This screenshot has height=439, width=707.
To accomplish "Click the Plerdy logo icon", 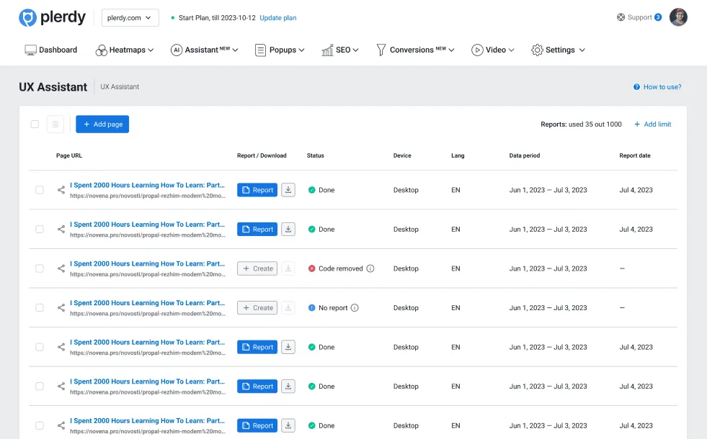I will coord(27,17).
